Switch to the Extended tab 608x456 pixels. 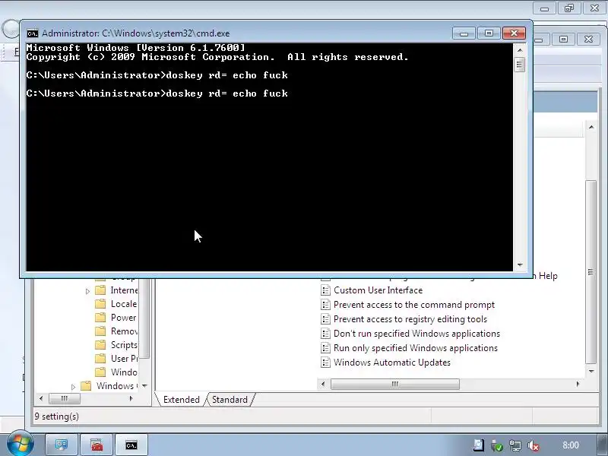coord(181,400)
